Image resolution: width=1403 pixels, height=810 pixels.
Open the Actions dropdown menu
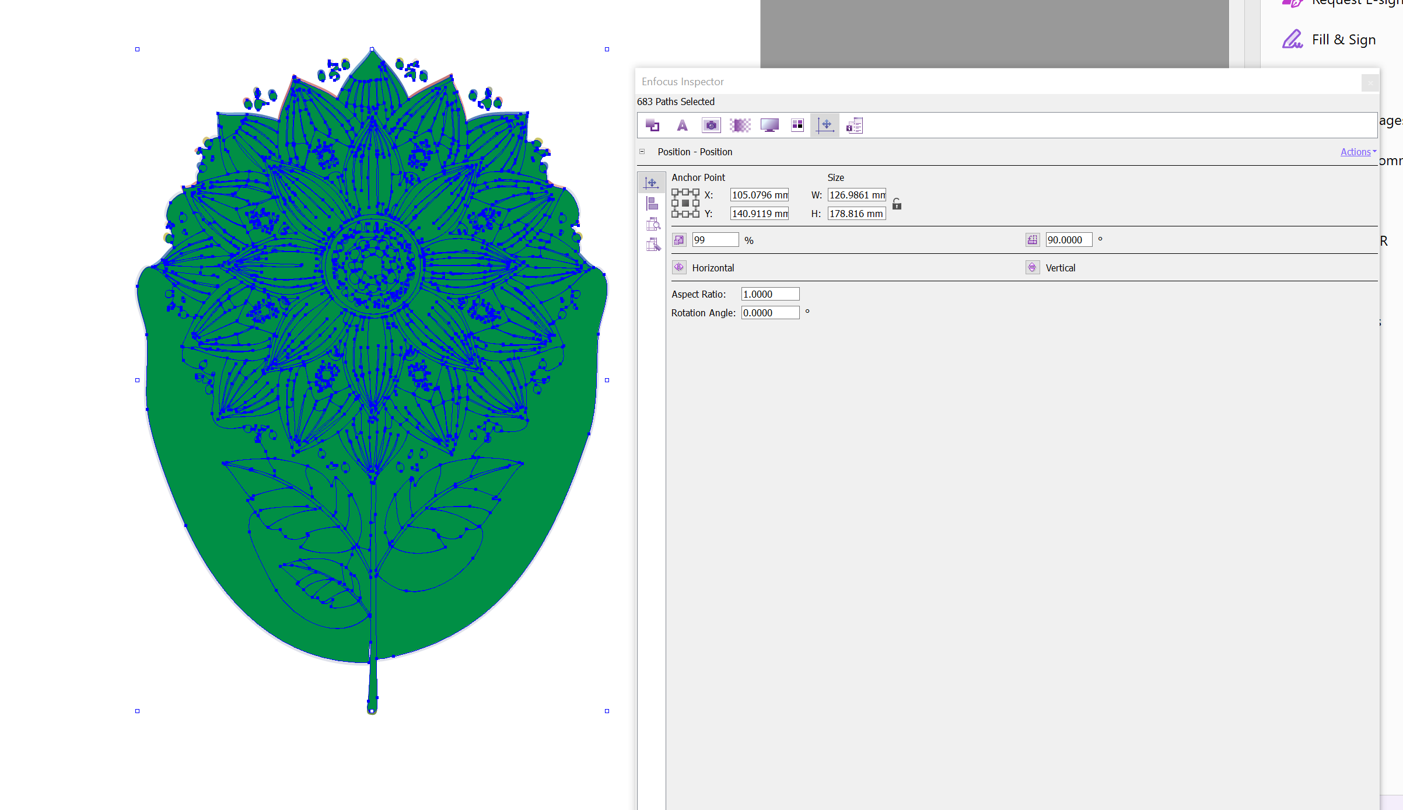click(x=1358, y=152)
